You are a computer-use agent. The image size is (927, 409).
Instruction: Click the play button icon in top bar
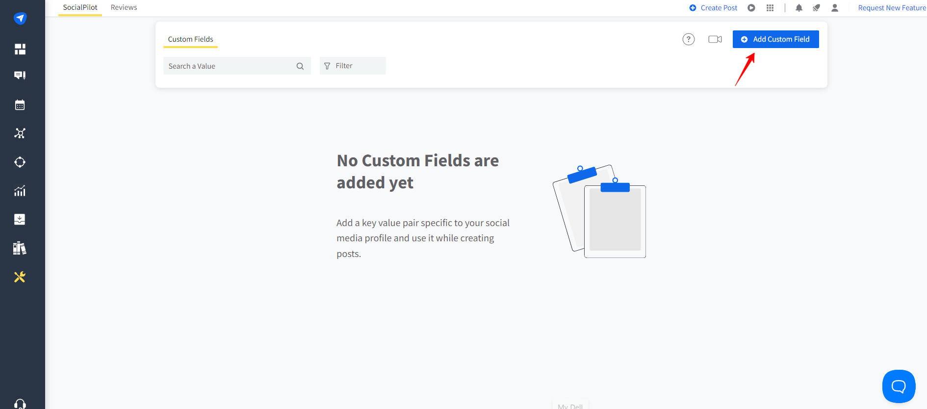(x=751, y=8)
